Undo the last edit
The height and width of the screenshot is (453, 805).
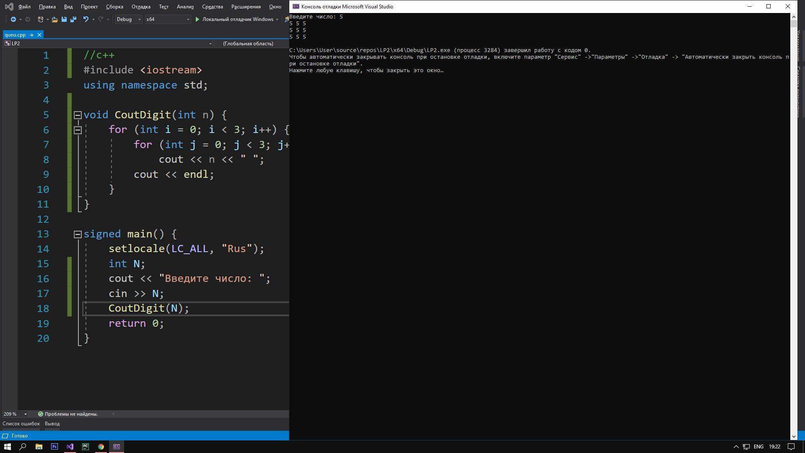tap(86, 19)
